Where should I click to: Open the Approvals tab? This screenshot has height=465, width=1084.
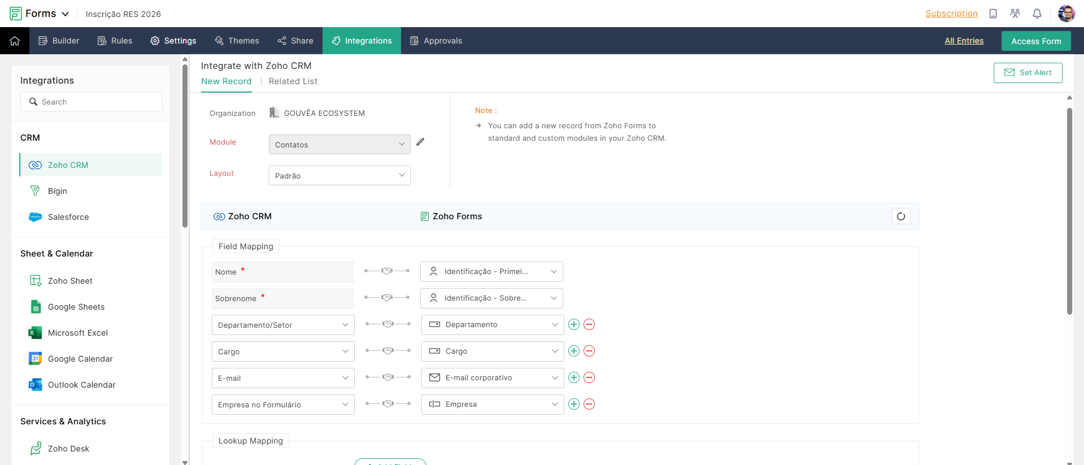pyautogui.click(x=436, y=41)
